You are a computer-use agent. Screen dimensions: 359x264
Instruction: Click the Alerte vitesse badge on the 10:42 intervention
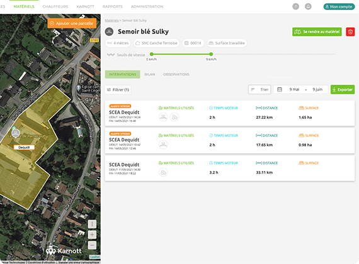[120, 134]
